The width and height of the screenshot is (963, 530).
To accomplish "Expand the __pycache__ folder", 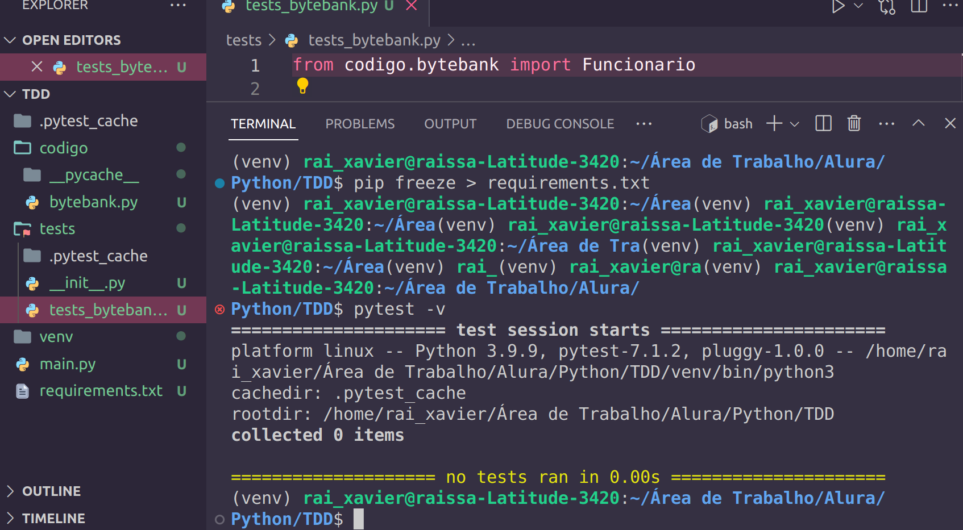I will 94,175.
